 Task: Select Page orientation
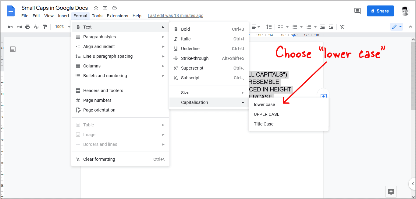120,110
